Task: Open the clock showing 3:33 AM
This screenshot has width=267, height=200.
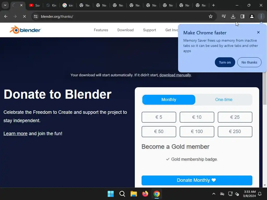Action: click(x=250, y=194)
